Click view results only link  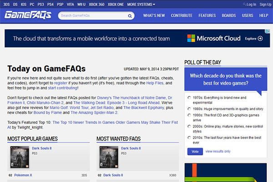point(218,151)
